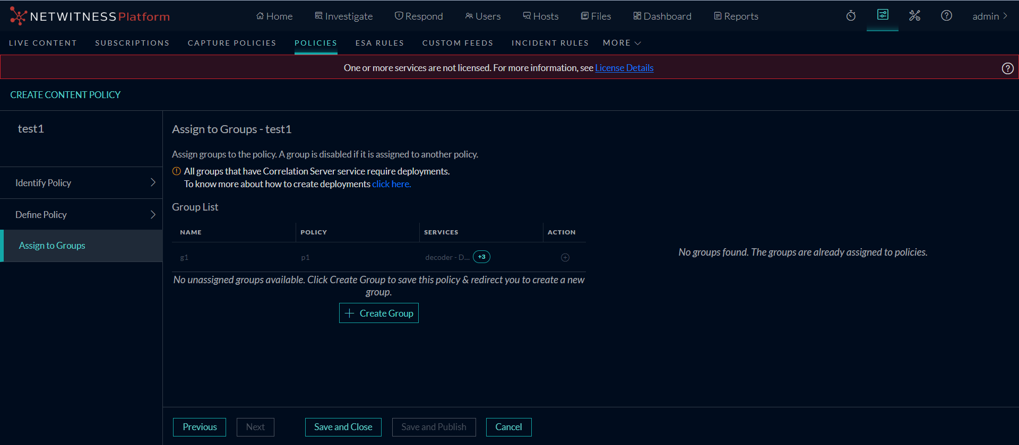Viewport: 1019px width, 445px height.
Task: Open the admin user menu
Action: (x=989, y=16)
